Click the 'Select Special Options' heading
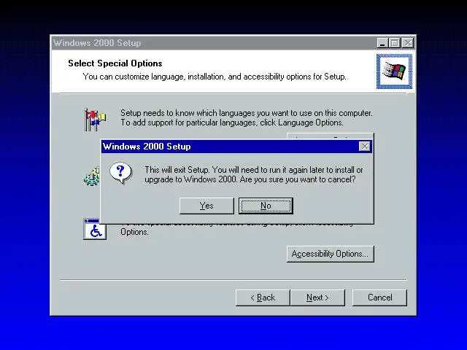Image resolution: width=467 pixels, height=350 pixels. click(x=115, y=63)
